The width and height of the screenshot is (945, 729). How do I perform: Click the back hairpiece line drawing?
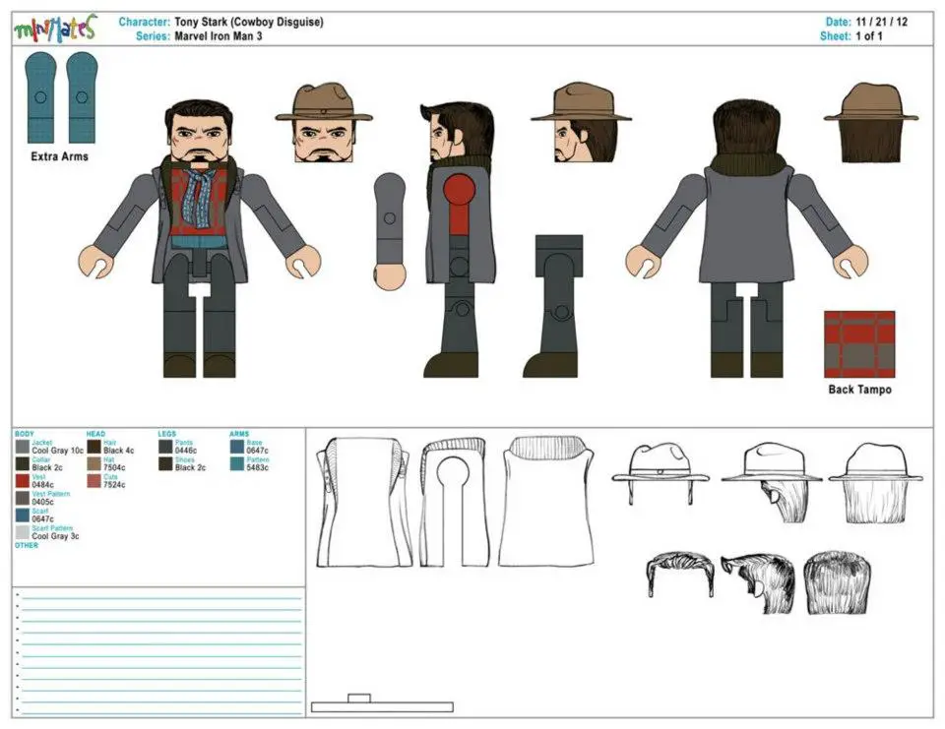pos(837,582)
